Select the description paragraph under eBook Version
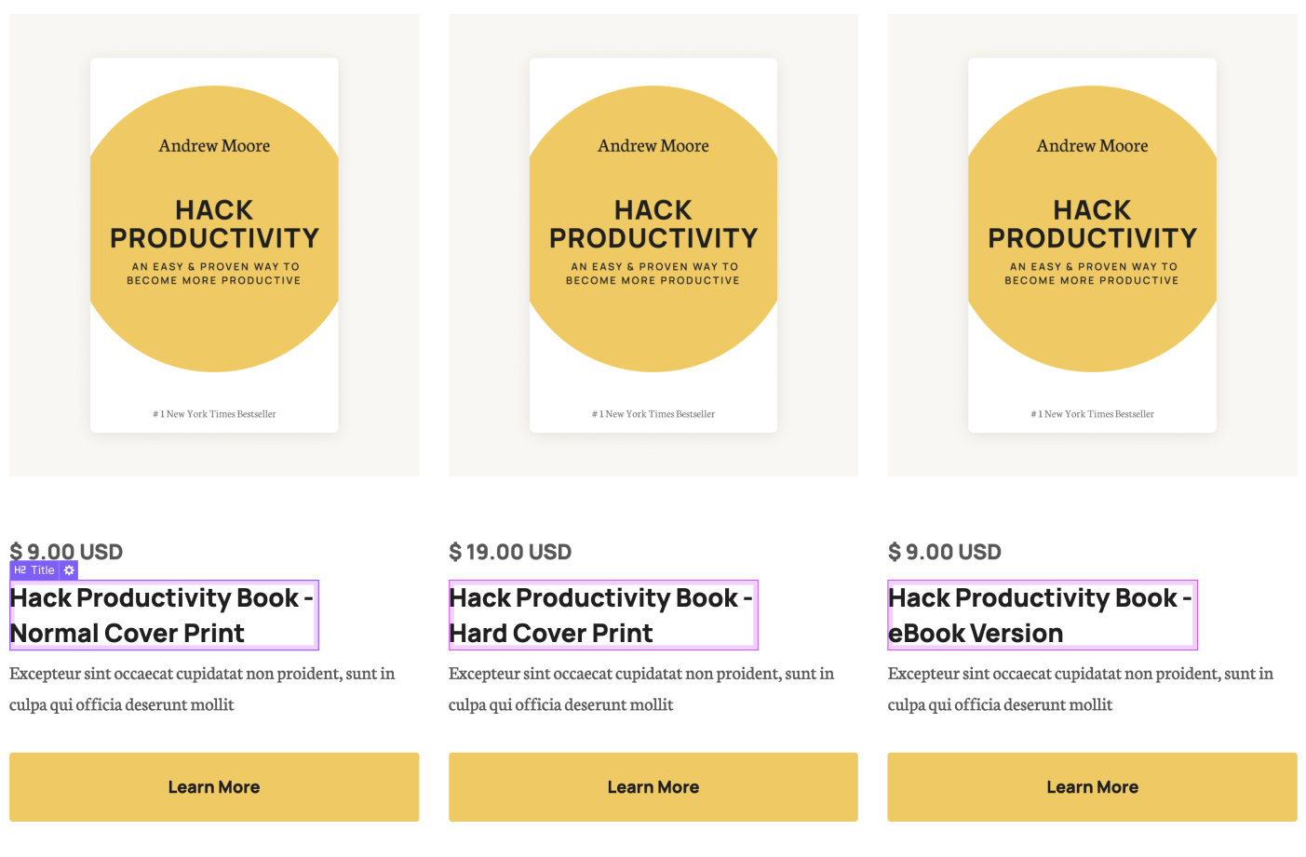This screenshot has height=857, width=1306. tap(1080, 689)
